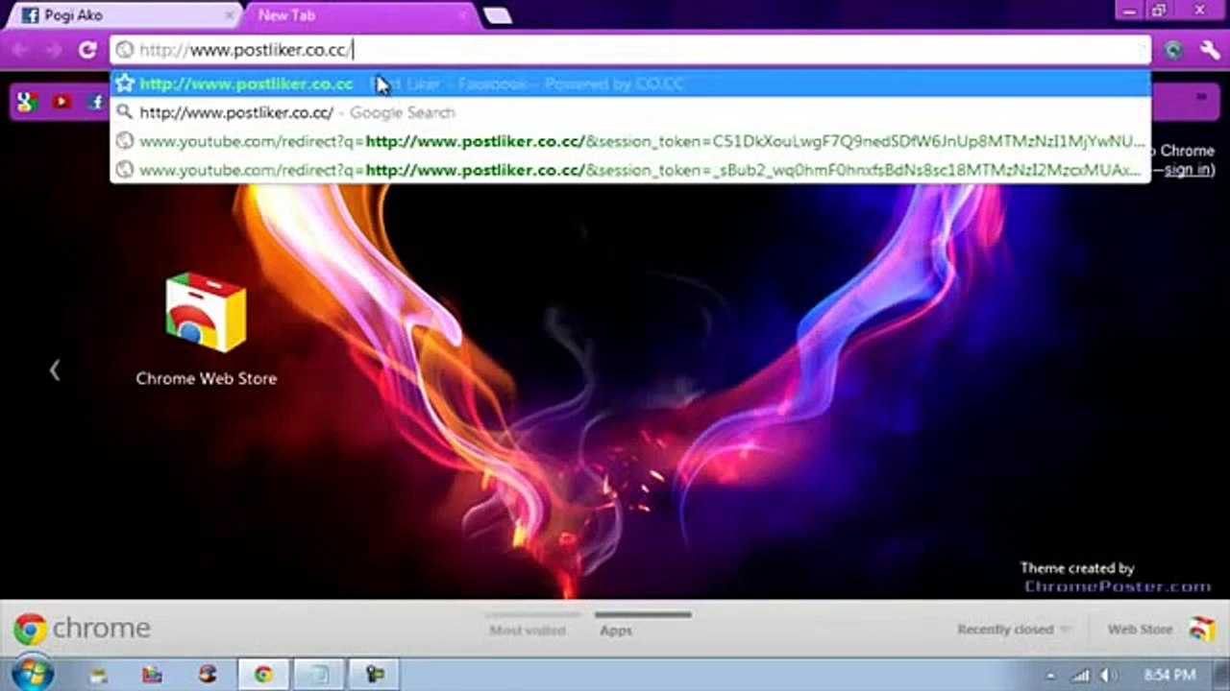Screen dimensions: 1230x691
Task: Click the window-like taskbar button left of the last one
Action: tap(317, 675)
